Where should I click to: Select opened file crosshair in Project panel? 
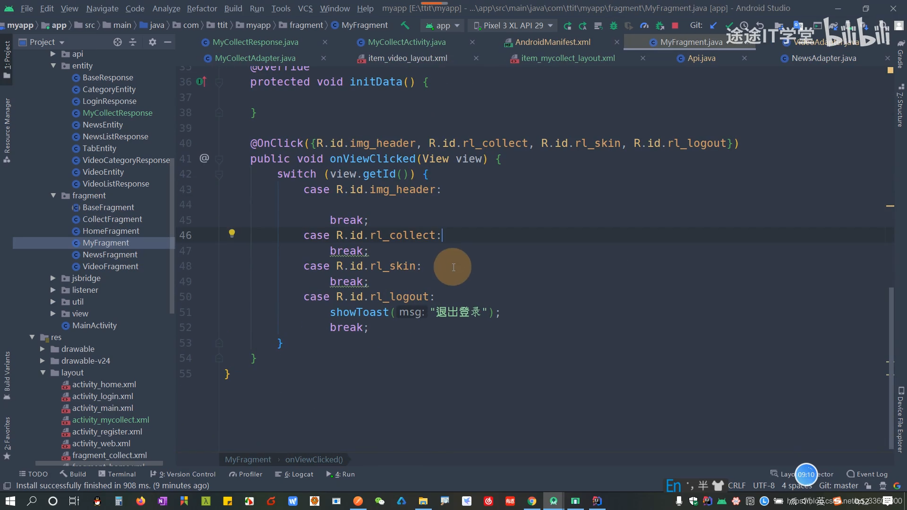click(118, 42)
